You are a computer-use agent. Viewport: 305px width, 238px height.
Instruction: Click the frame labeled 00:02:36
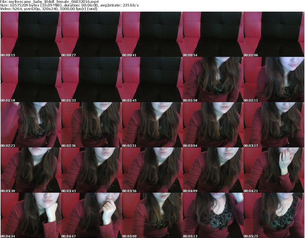91,125
